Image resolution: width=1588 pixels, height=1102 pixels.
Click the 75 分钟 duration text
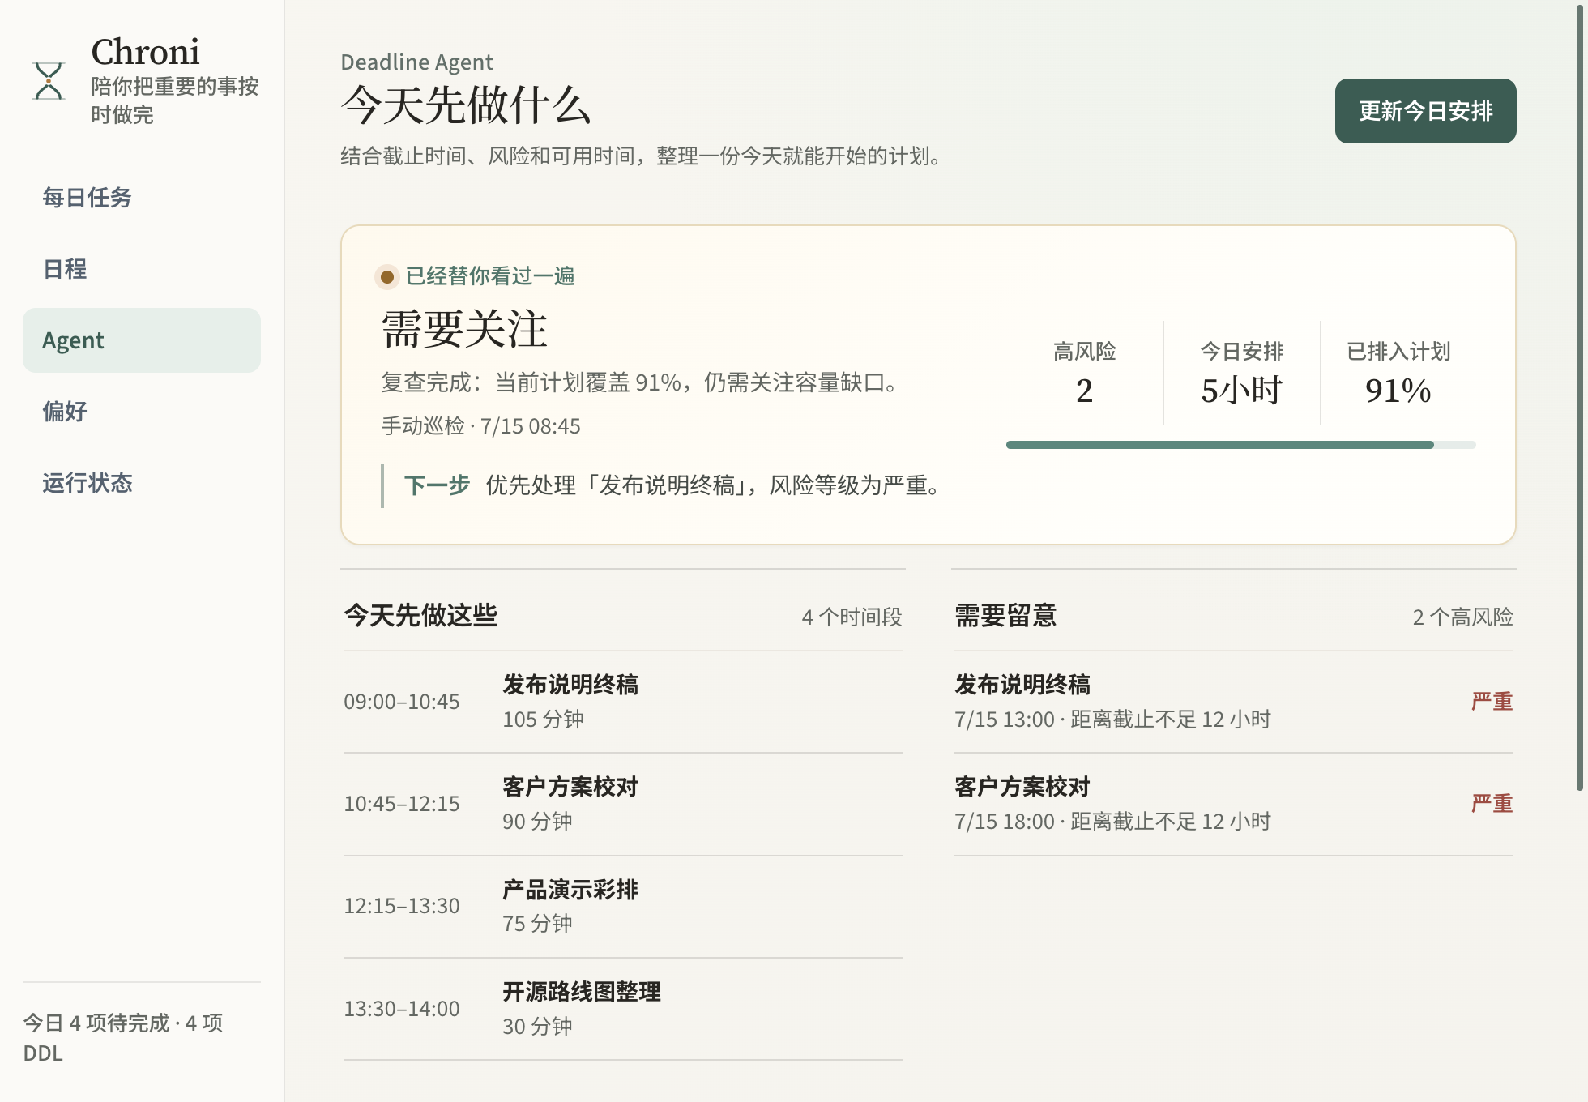point(537,924)
